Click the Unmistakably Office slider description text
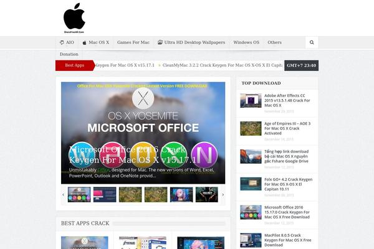 point(141,173)
